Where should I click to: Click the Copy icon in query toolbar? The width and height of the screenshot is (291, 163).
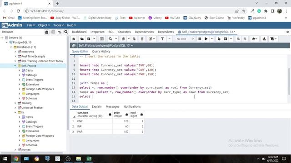coord(123,39)
